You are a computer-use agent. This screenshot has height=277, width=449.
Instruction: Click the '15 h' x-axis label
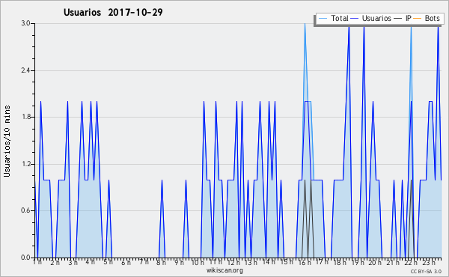tap(287, 262)
